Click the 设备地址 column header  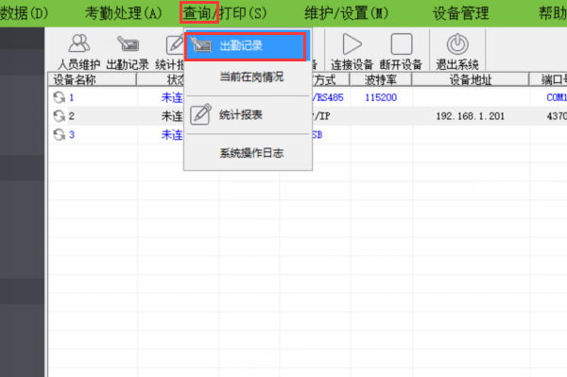click(471, 79)
